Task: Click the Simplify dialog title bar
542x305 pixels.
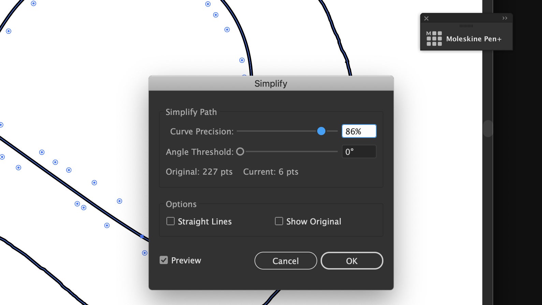Action: (x=271, y=84)
